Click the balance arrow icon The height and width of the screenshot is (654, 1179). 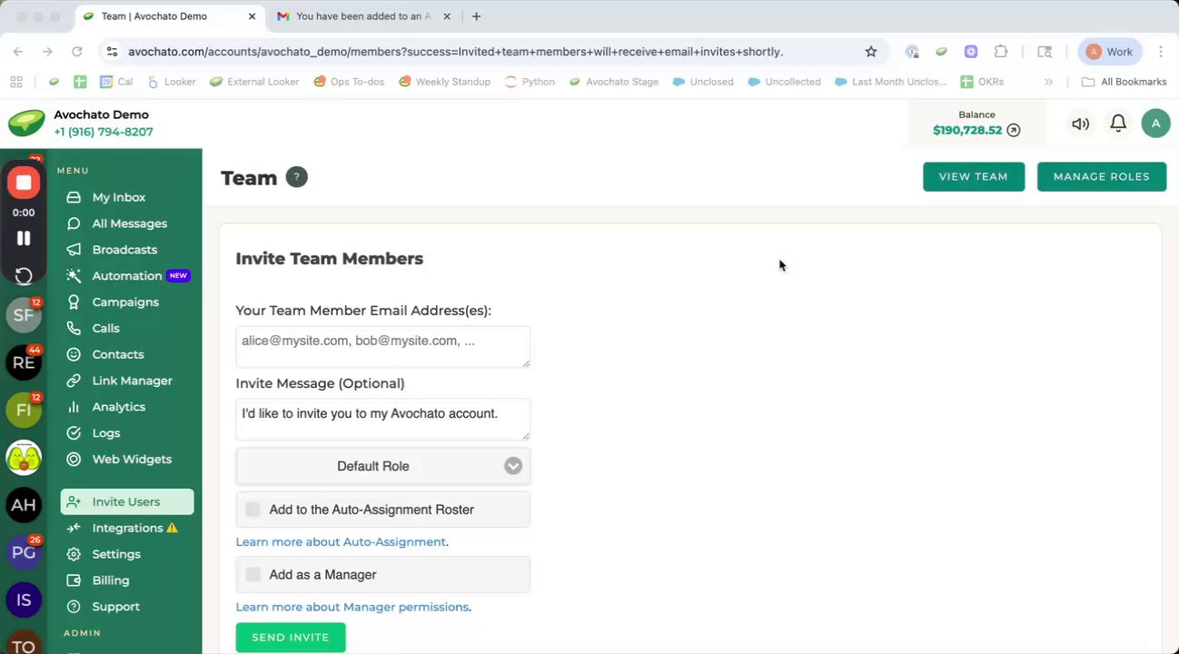pos(1014,130)
